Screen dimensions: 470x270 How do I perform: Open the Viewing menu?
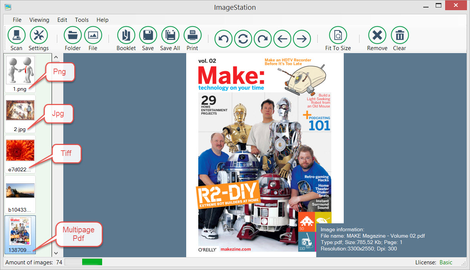pos(39,20)
